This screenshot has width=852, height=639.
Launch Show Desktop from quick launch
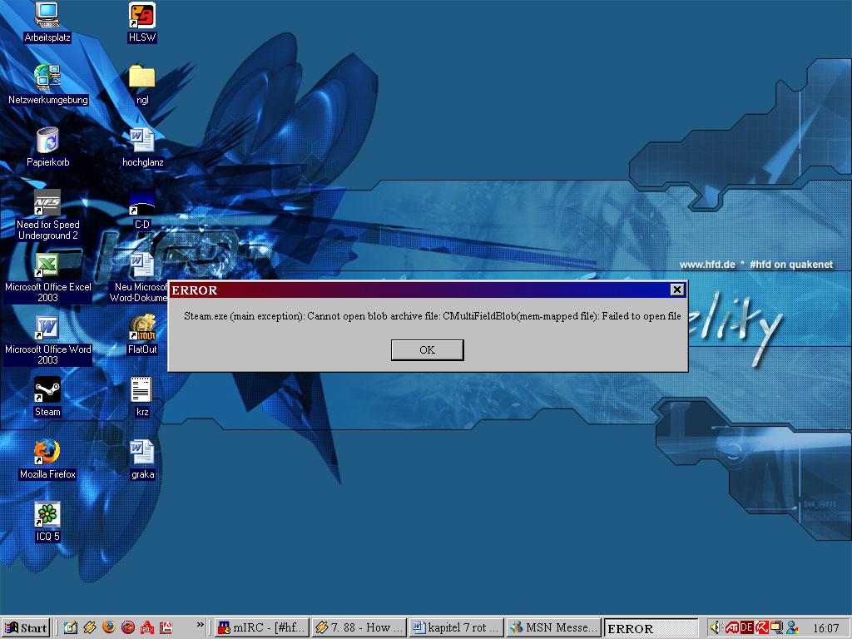pos(70,627)
